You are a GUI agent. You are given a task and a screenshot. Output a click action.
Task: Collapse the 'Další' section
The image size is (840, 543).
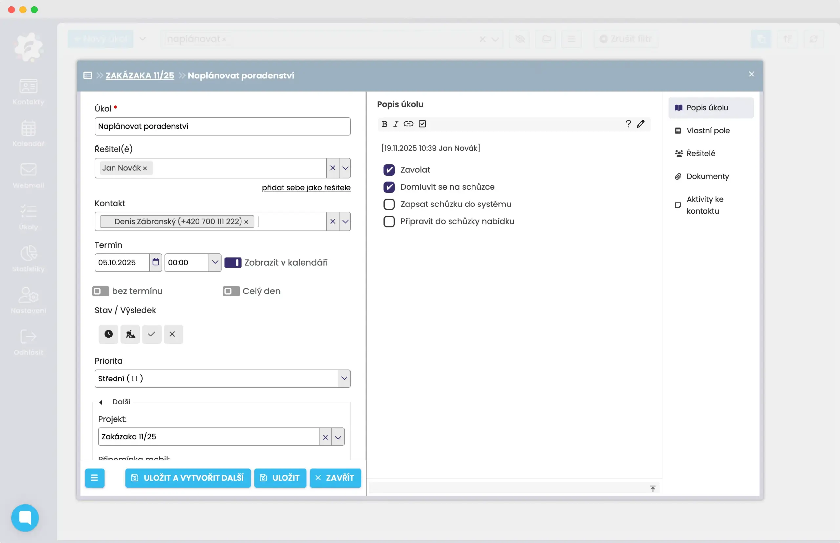tap(101, 402)
